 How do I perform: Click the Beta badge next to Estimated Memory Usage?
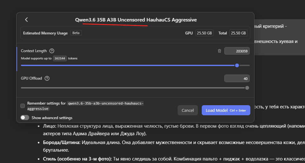[x=76, y=33]
